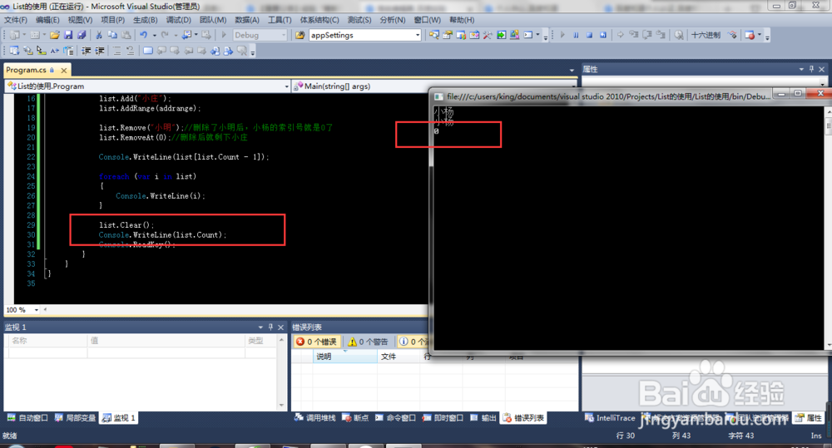Screen dimensions: 832x448
Task: Open the 文件(F) menu
Action: (16, 20)
